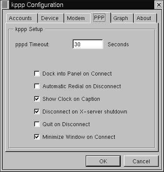
Task: View the About tab
Action: (x=144, y=18)
